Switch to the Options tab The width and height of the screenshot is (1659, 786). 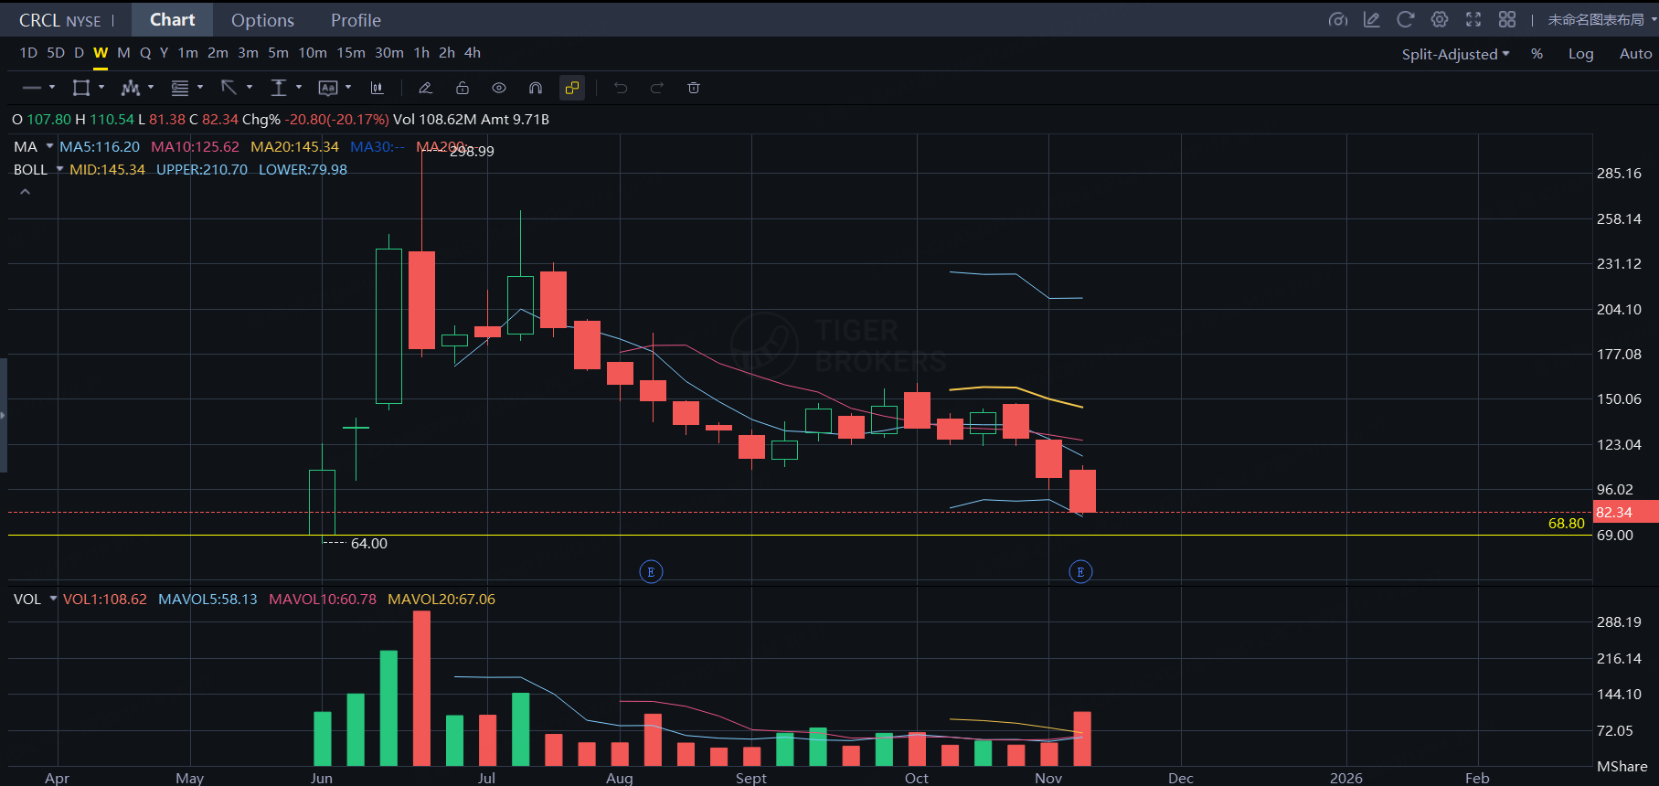(262, 20)
